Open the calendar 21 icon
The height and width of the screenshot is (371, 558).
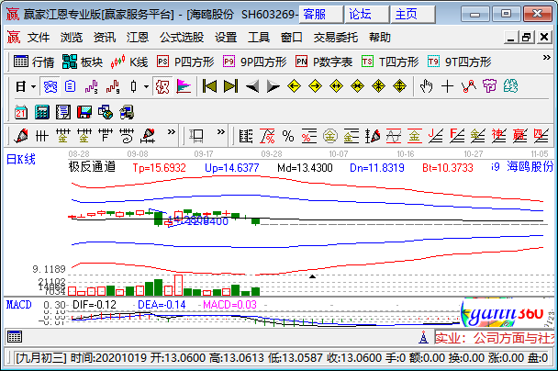pyautogui.click(x=21, y=112)
